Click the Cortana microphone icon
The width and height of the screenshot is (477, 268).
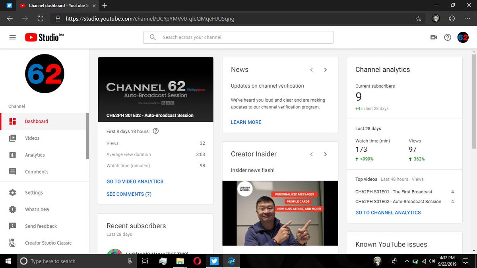tap(130, 261)
